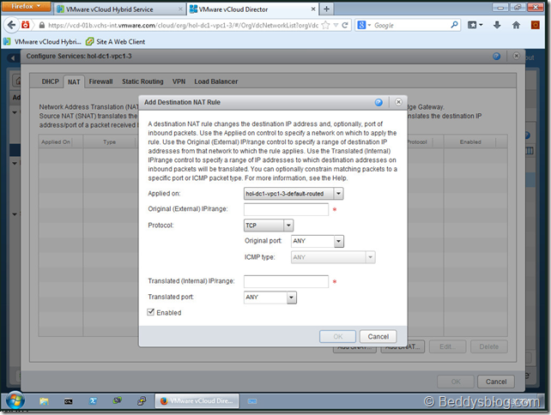Go to the Load Balancer tab

216,81
